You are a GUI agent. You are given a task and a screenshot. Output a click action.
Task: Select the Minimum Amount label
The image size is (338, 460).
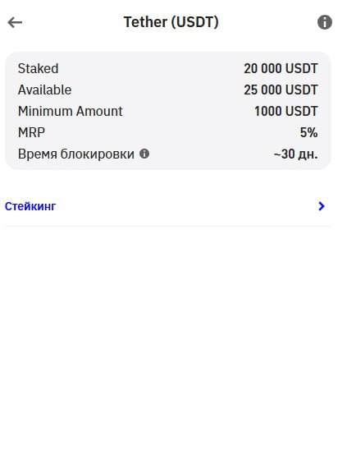(x=71, y=111)
